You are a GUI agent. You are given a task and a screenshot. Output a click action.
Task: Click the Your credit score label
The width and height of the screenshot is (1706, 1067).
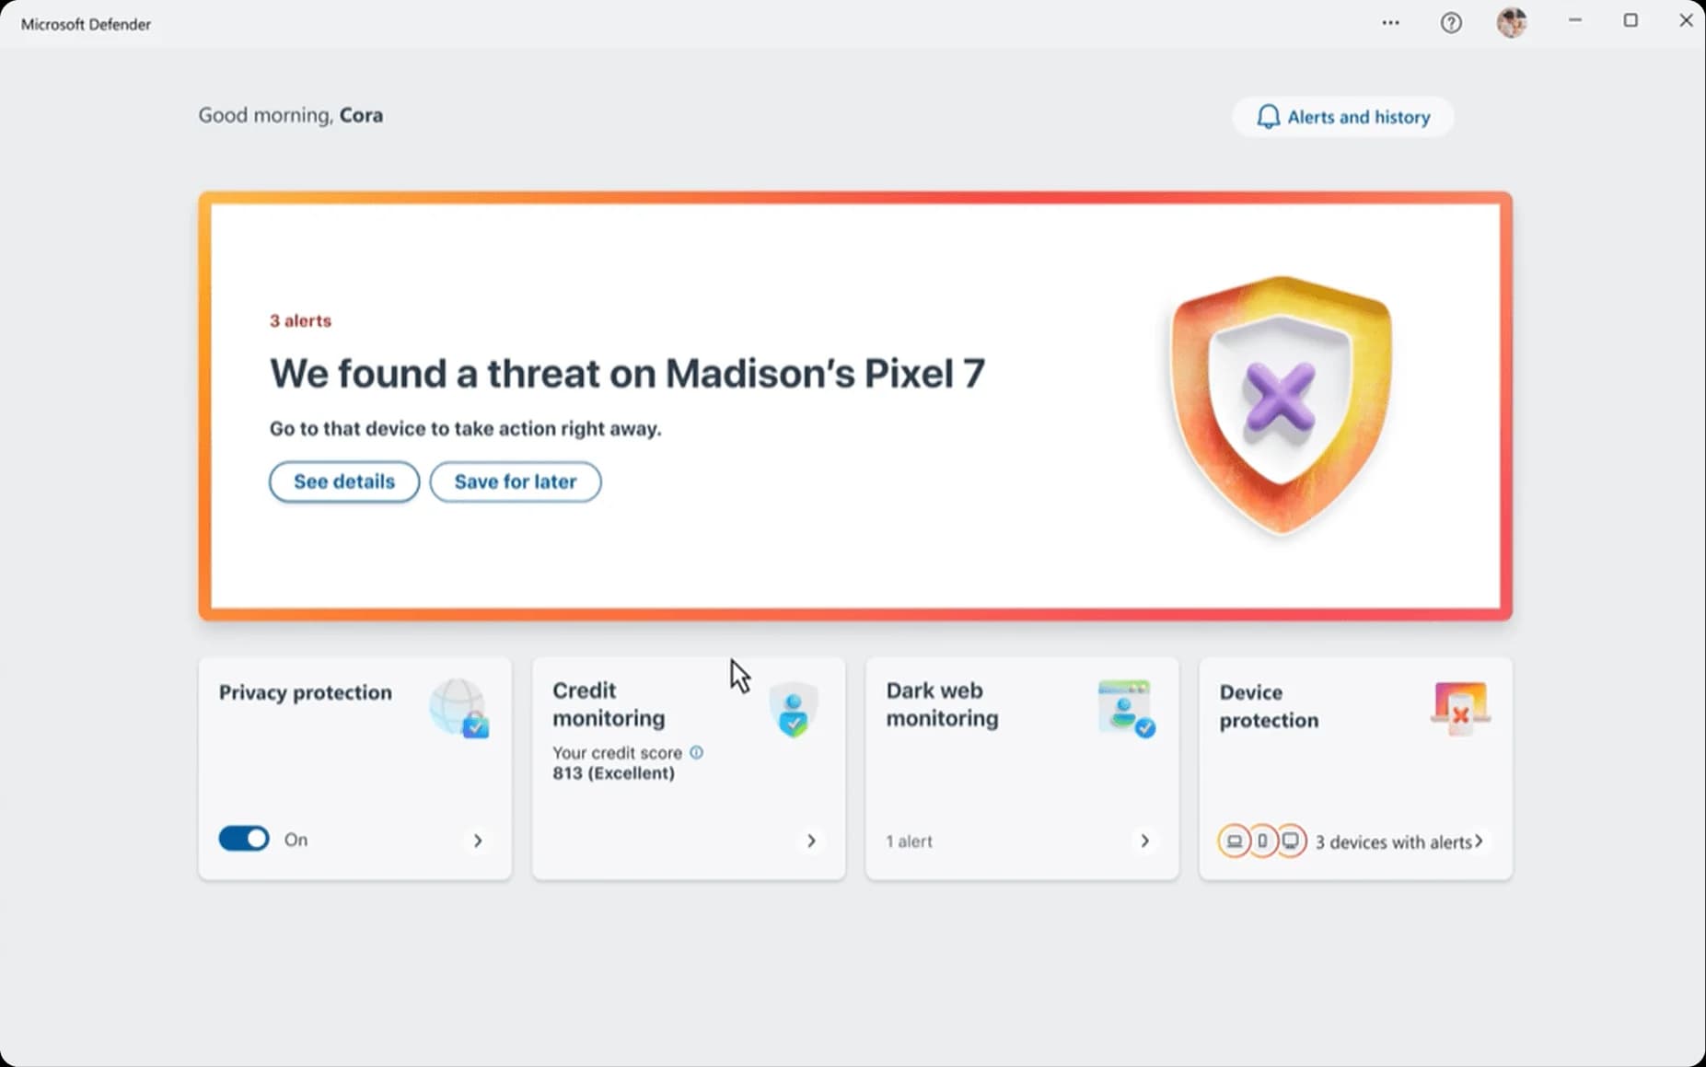617,753
